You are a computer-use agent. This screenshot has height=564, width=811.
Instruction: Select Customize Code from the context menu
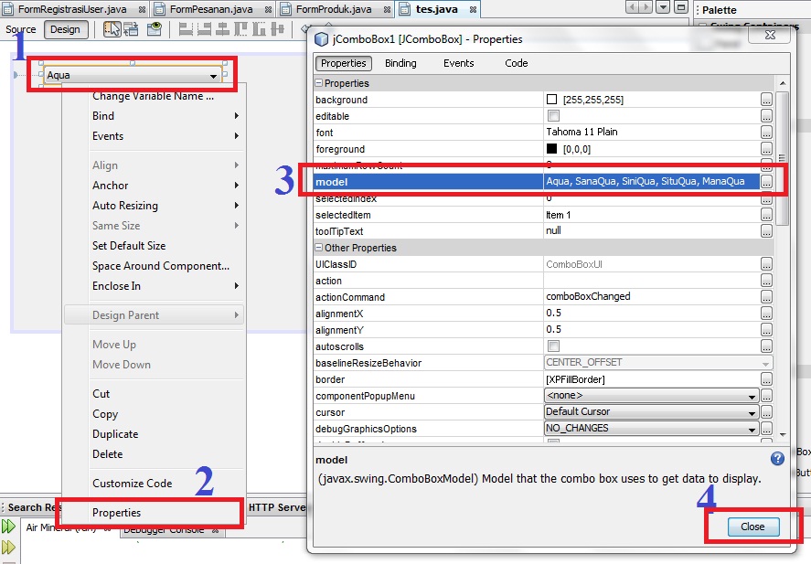(x=132, y=483)
